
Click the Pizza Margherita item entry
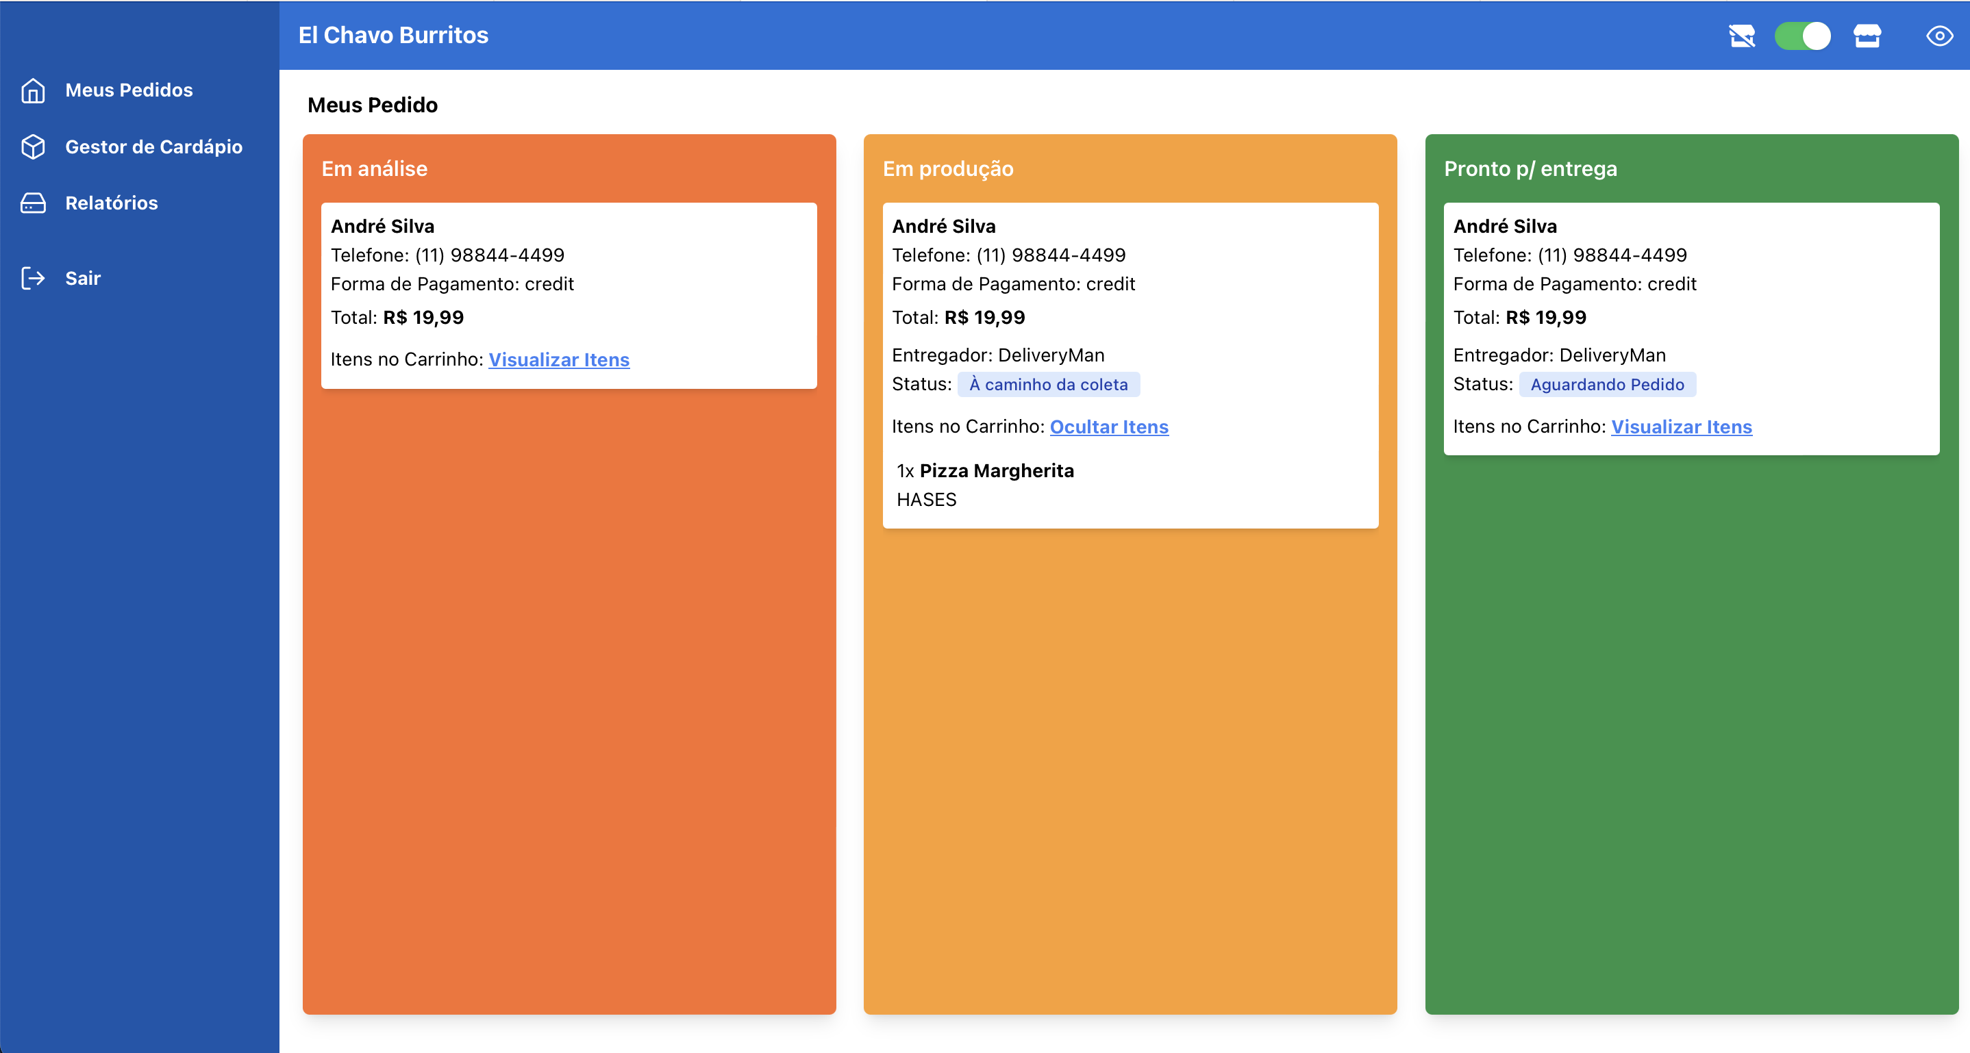pos(996,472)
